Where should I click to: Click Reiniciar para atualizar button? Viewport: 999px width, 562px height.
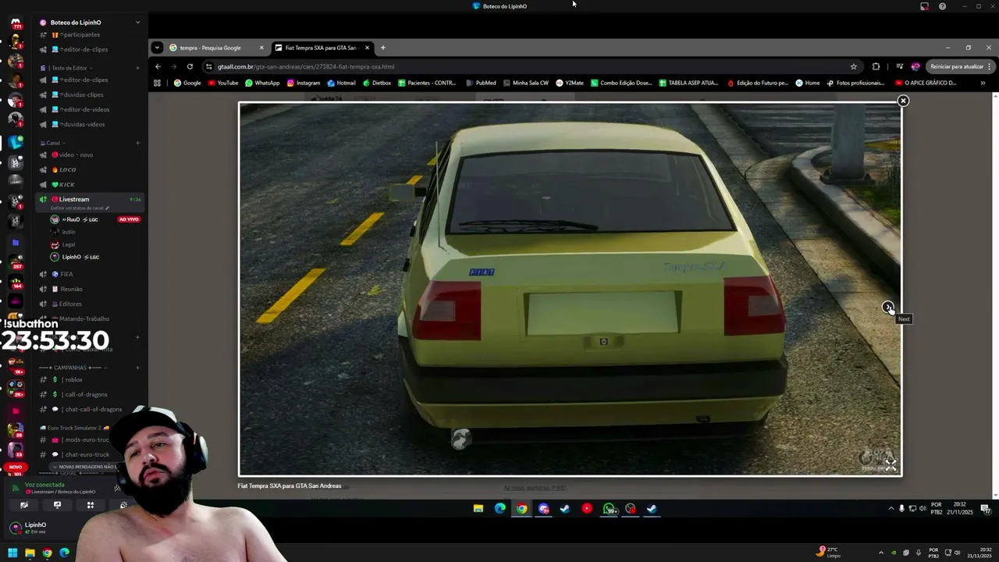point(957,66)
